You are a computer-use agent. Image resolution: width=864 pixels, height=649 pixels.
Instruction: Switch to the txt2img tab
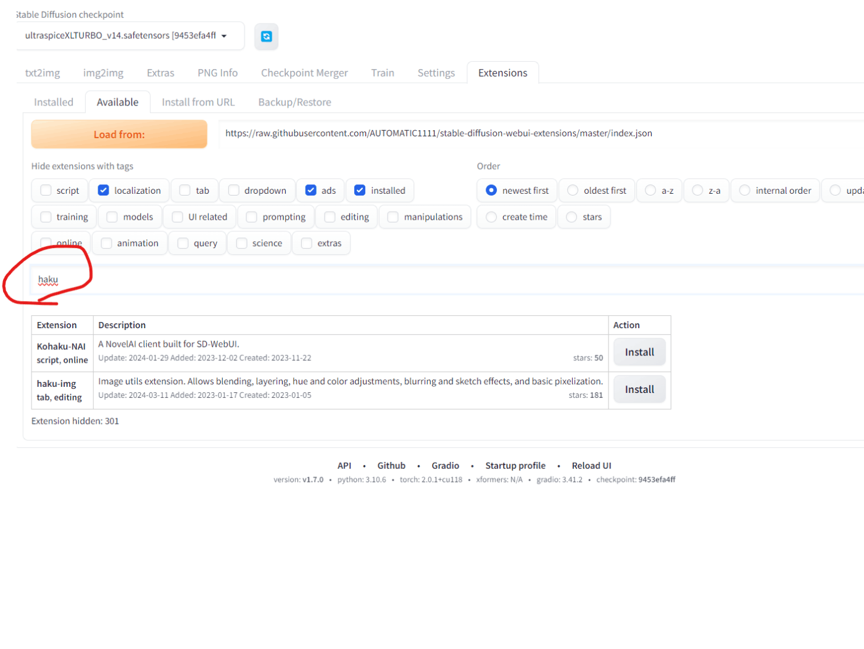click(43, 73)
